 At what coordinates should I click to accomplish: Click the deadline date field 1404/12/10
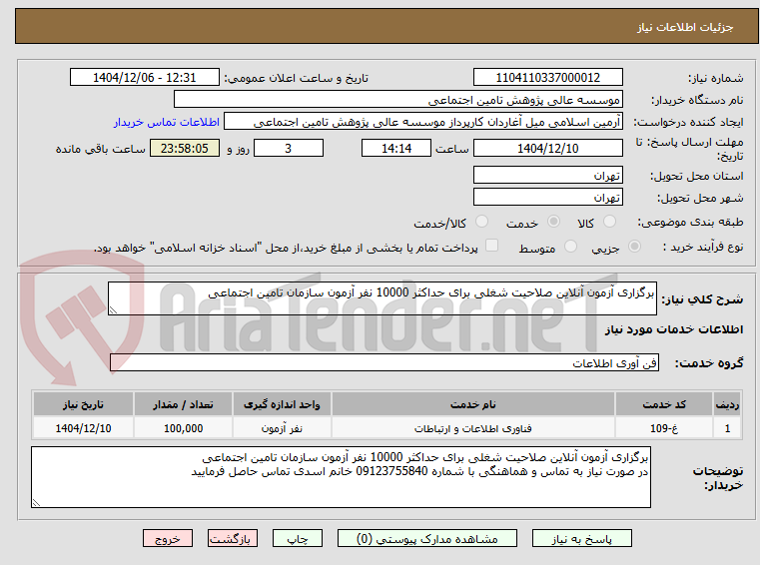(x=547, y=148)
